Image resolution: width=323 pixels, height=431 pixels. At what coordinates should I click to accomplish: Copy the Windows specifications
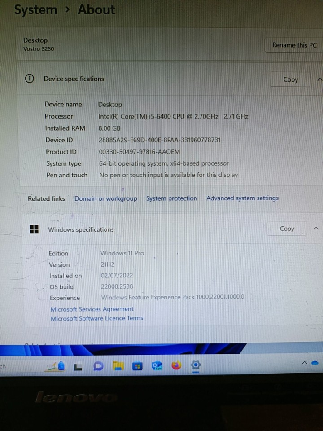(x=287, y=229)
